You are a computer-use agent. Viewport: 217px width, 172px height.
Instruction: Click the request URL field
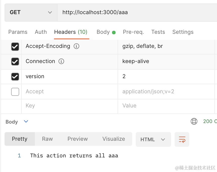pyautogui.click(x=136, y=12)
